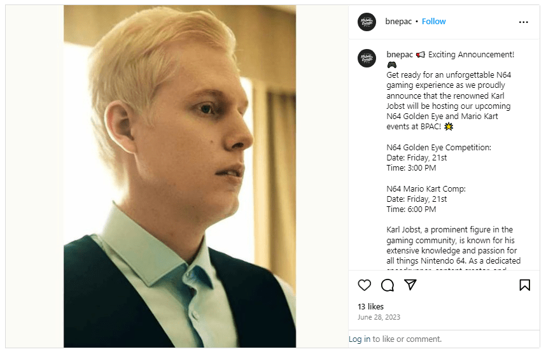The height and width of the screenshot is (354, 546).
Task: Share the post using the paper plane icon
Action: (410, 285)
